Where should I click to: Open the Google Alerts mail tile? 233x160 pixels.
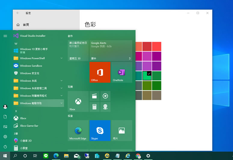pyautogui.click(x=111, y=51)
